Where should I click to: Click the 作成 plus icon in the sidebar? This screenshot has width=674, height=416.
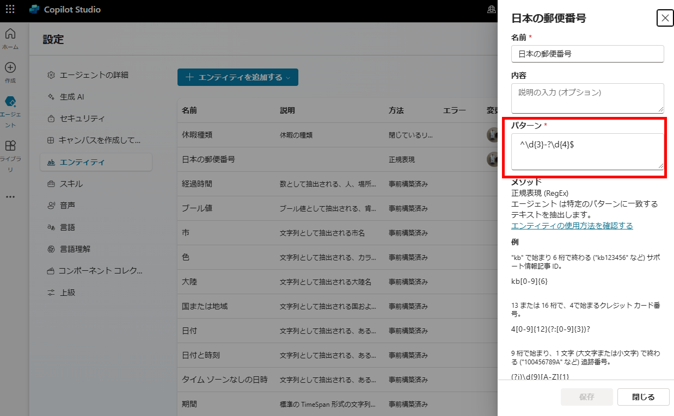[x=10, y=67]
